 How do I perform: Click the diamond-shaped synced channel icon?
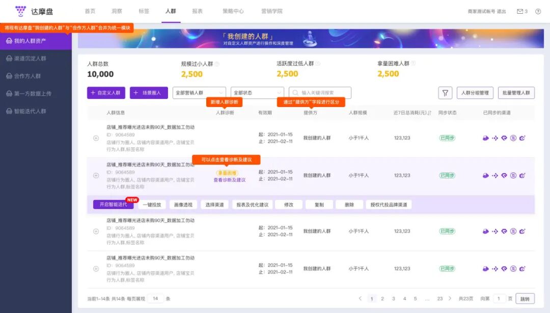coord(504,138)
